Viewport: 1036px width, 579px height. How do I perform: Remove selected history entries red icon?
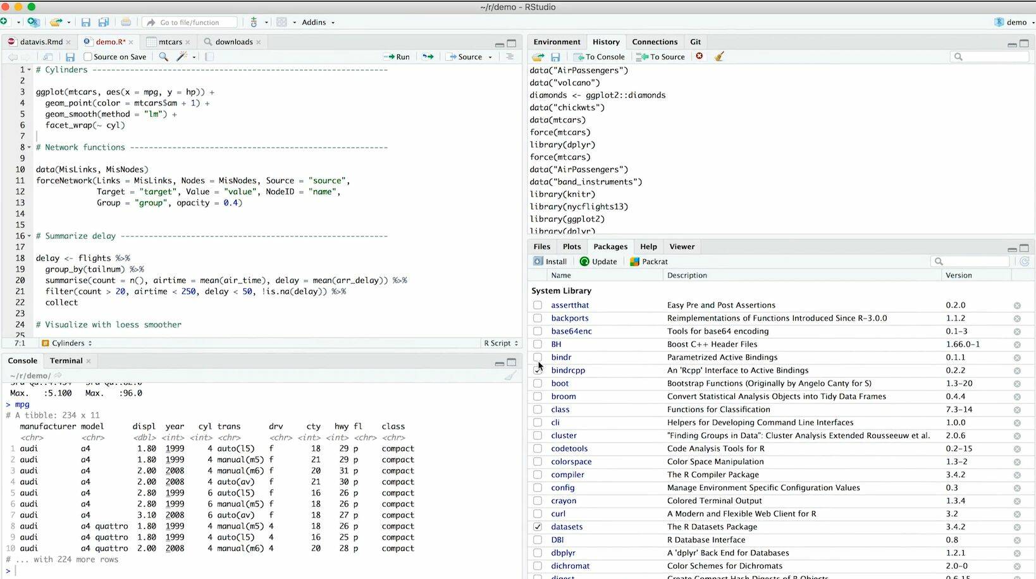tap(700, 56)
